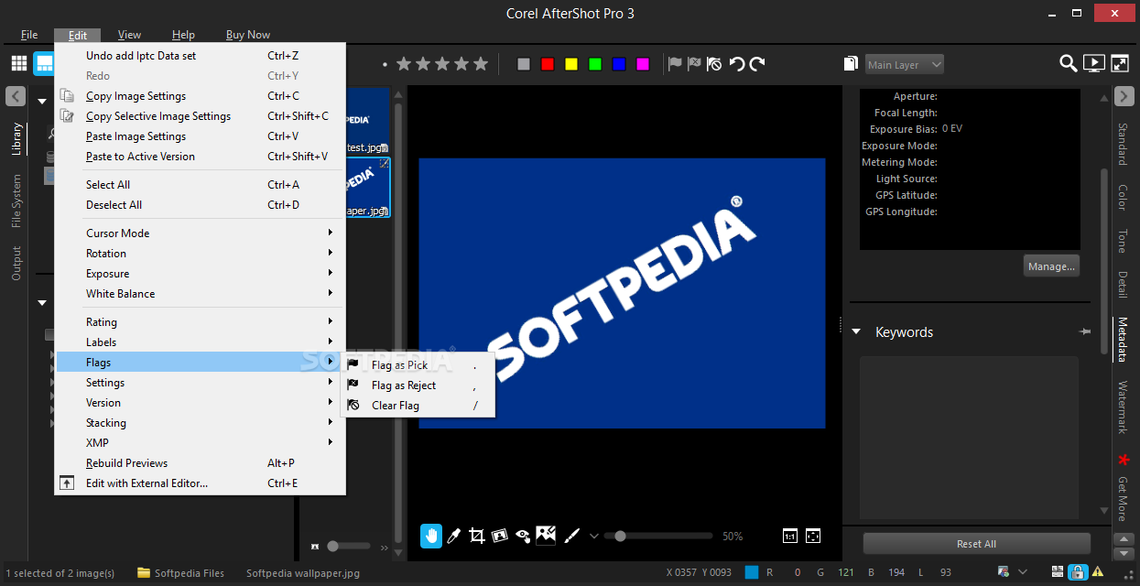Set the preview zoom to 1:1

pyautogui.click(x=790, y=536)
